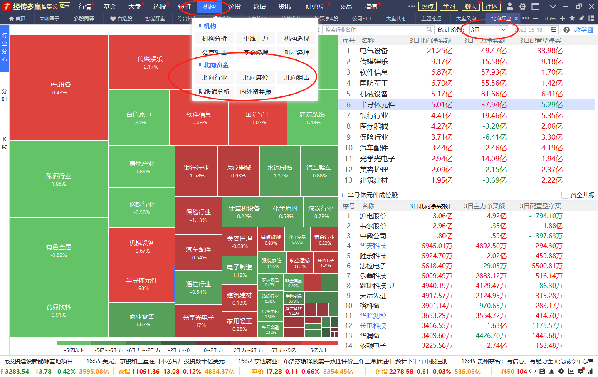Open settings gear in title bar
This screenshot has width=598, height=377.
(x=523, y=7)
